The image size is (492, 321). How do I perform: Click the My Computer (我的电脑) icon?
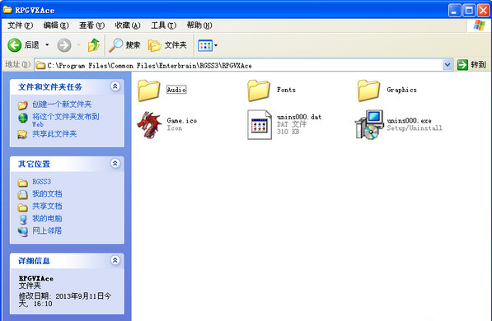[x=23, y=220]
